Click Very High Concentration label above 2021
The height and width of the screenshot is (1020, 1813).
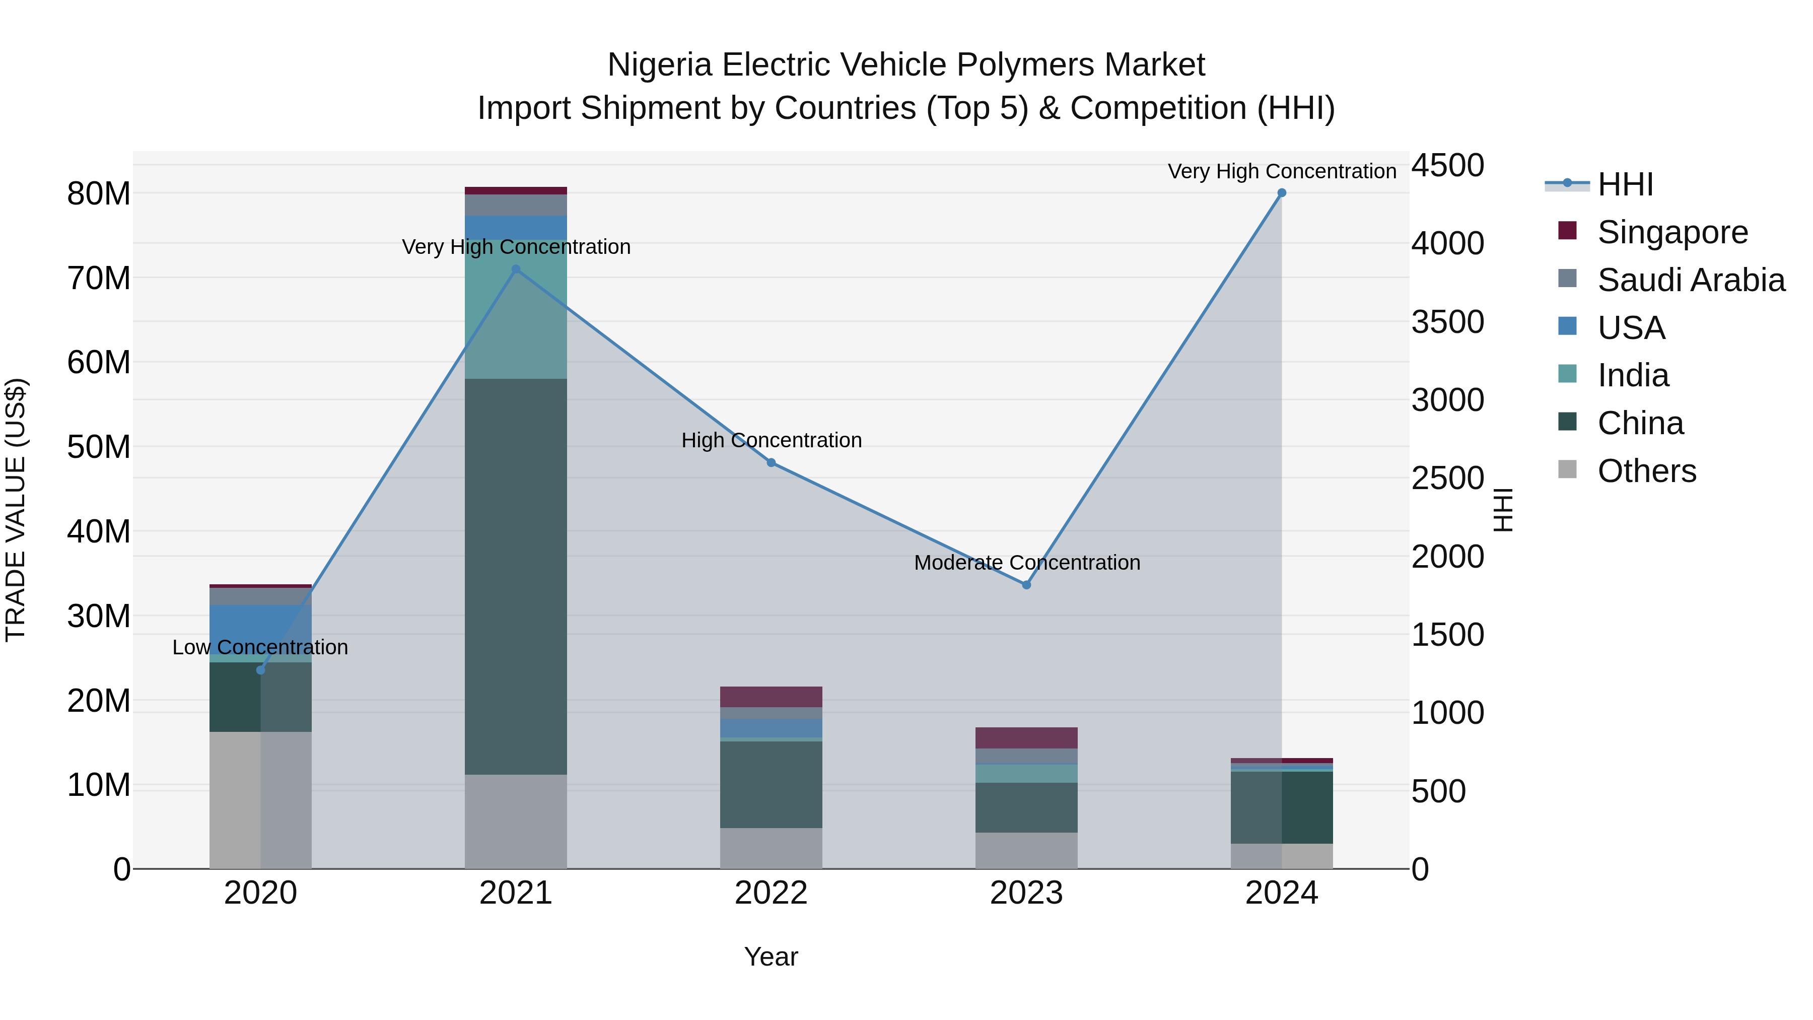tap(516, 247)
